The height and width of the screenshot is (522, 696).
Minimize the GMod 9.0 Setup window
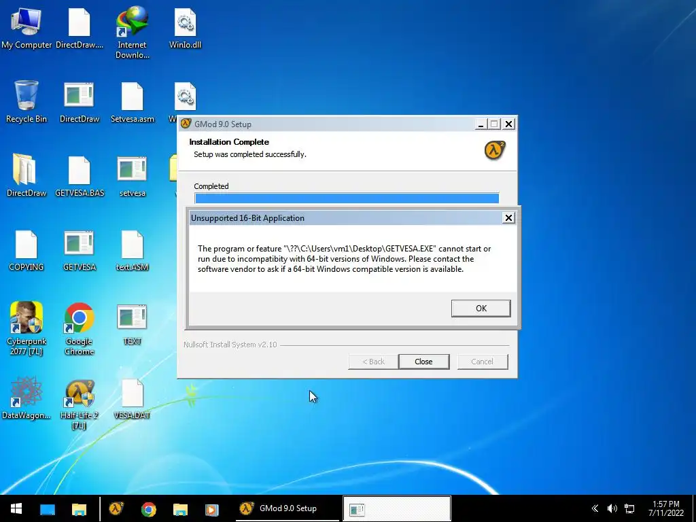tap(481, 124)
